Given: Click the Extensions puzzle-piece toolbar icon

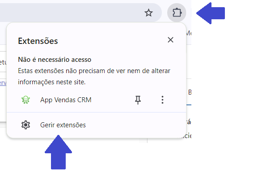Looking at the screenshot, I should pos(177,13).
